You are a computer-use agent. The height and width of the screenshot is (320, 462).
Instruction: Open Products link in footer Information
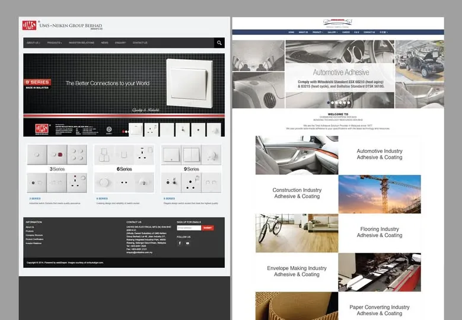[x=30, y=231]
